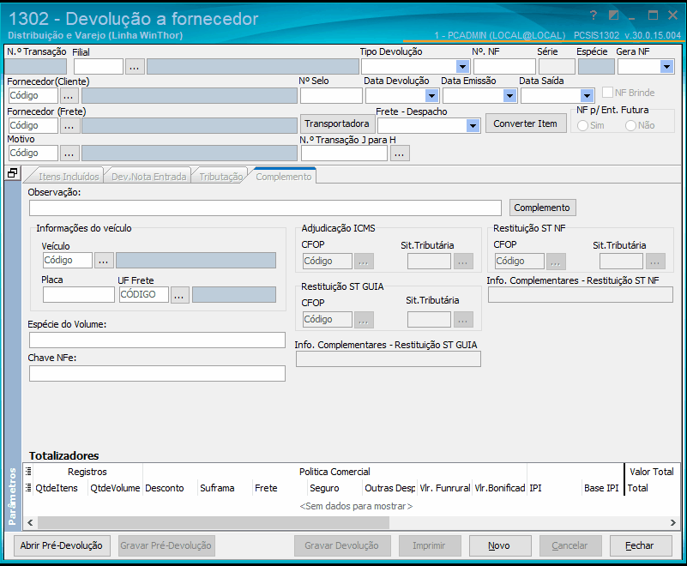The image size is (687, 566).
Task: Open the Data Devolução date picker
Action: 431,95
